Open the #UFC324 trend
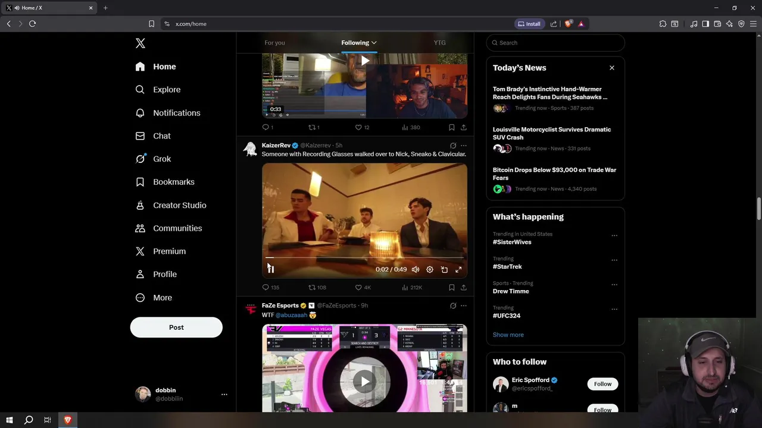 click(507, 316)
